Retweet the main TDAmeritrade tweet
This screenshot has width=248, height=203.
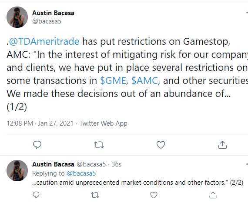(99, 145)
